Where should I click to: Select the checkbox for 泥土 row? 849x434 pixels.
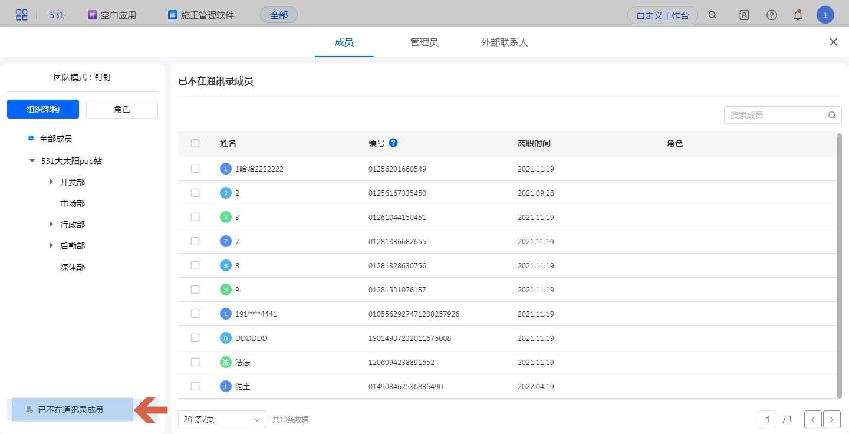pyautogui.click(x=195, y=386)
